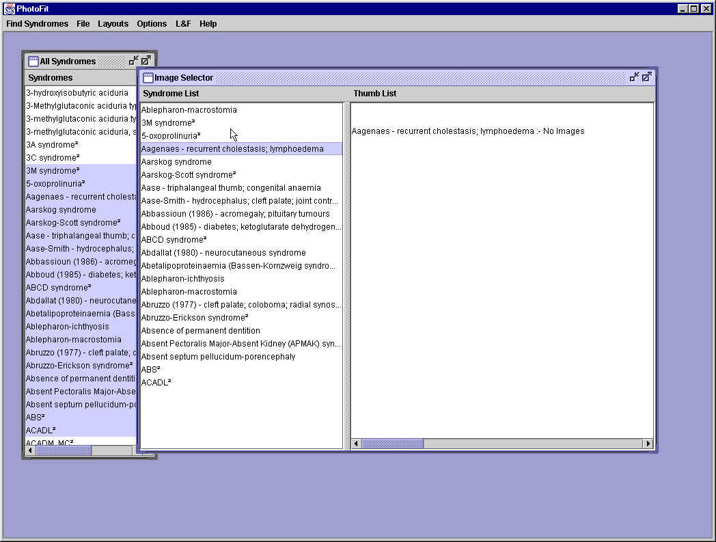Click the Thumb List scroll left arrow
716x542 pixels.
[356, 444]
